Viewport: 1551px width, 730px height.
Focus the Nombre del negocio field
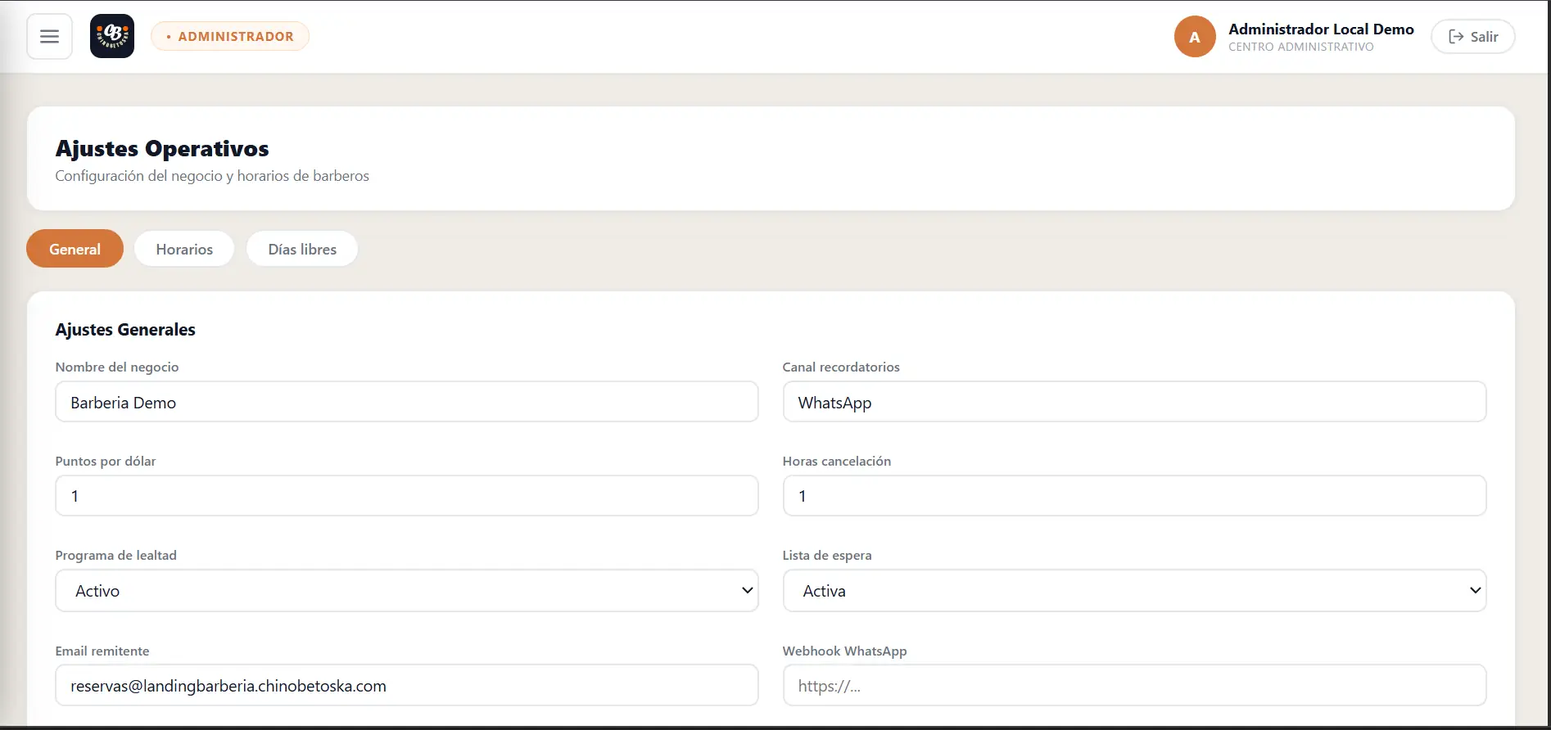[407, 402]
